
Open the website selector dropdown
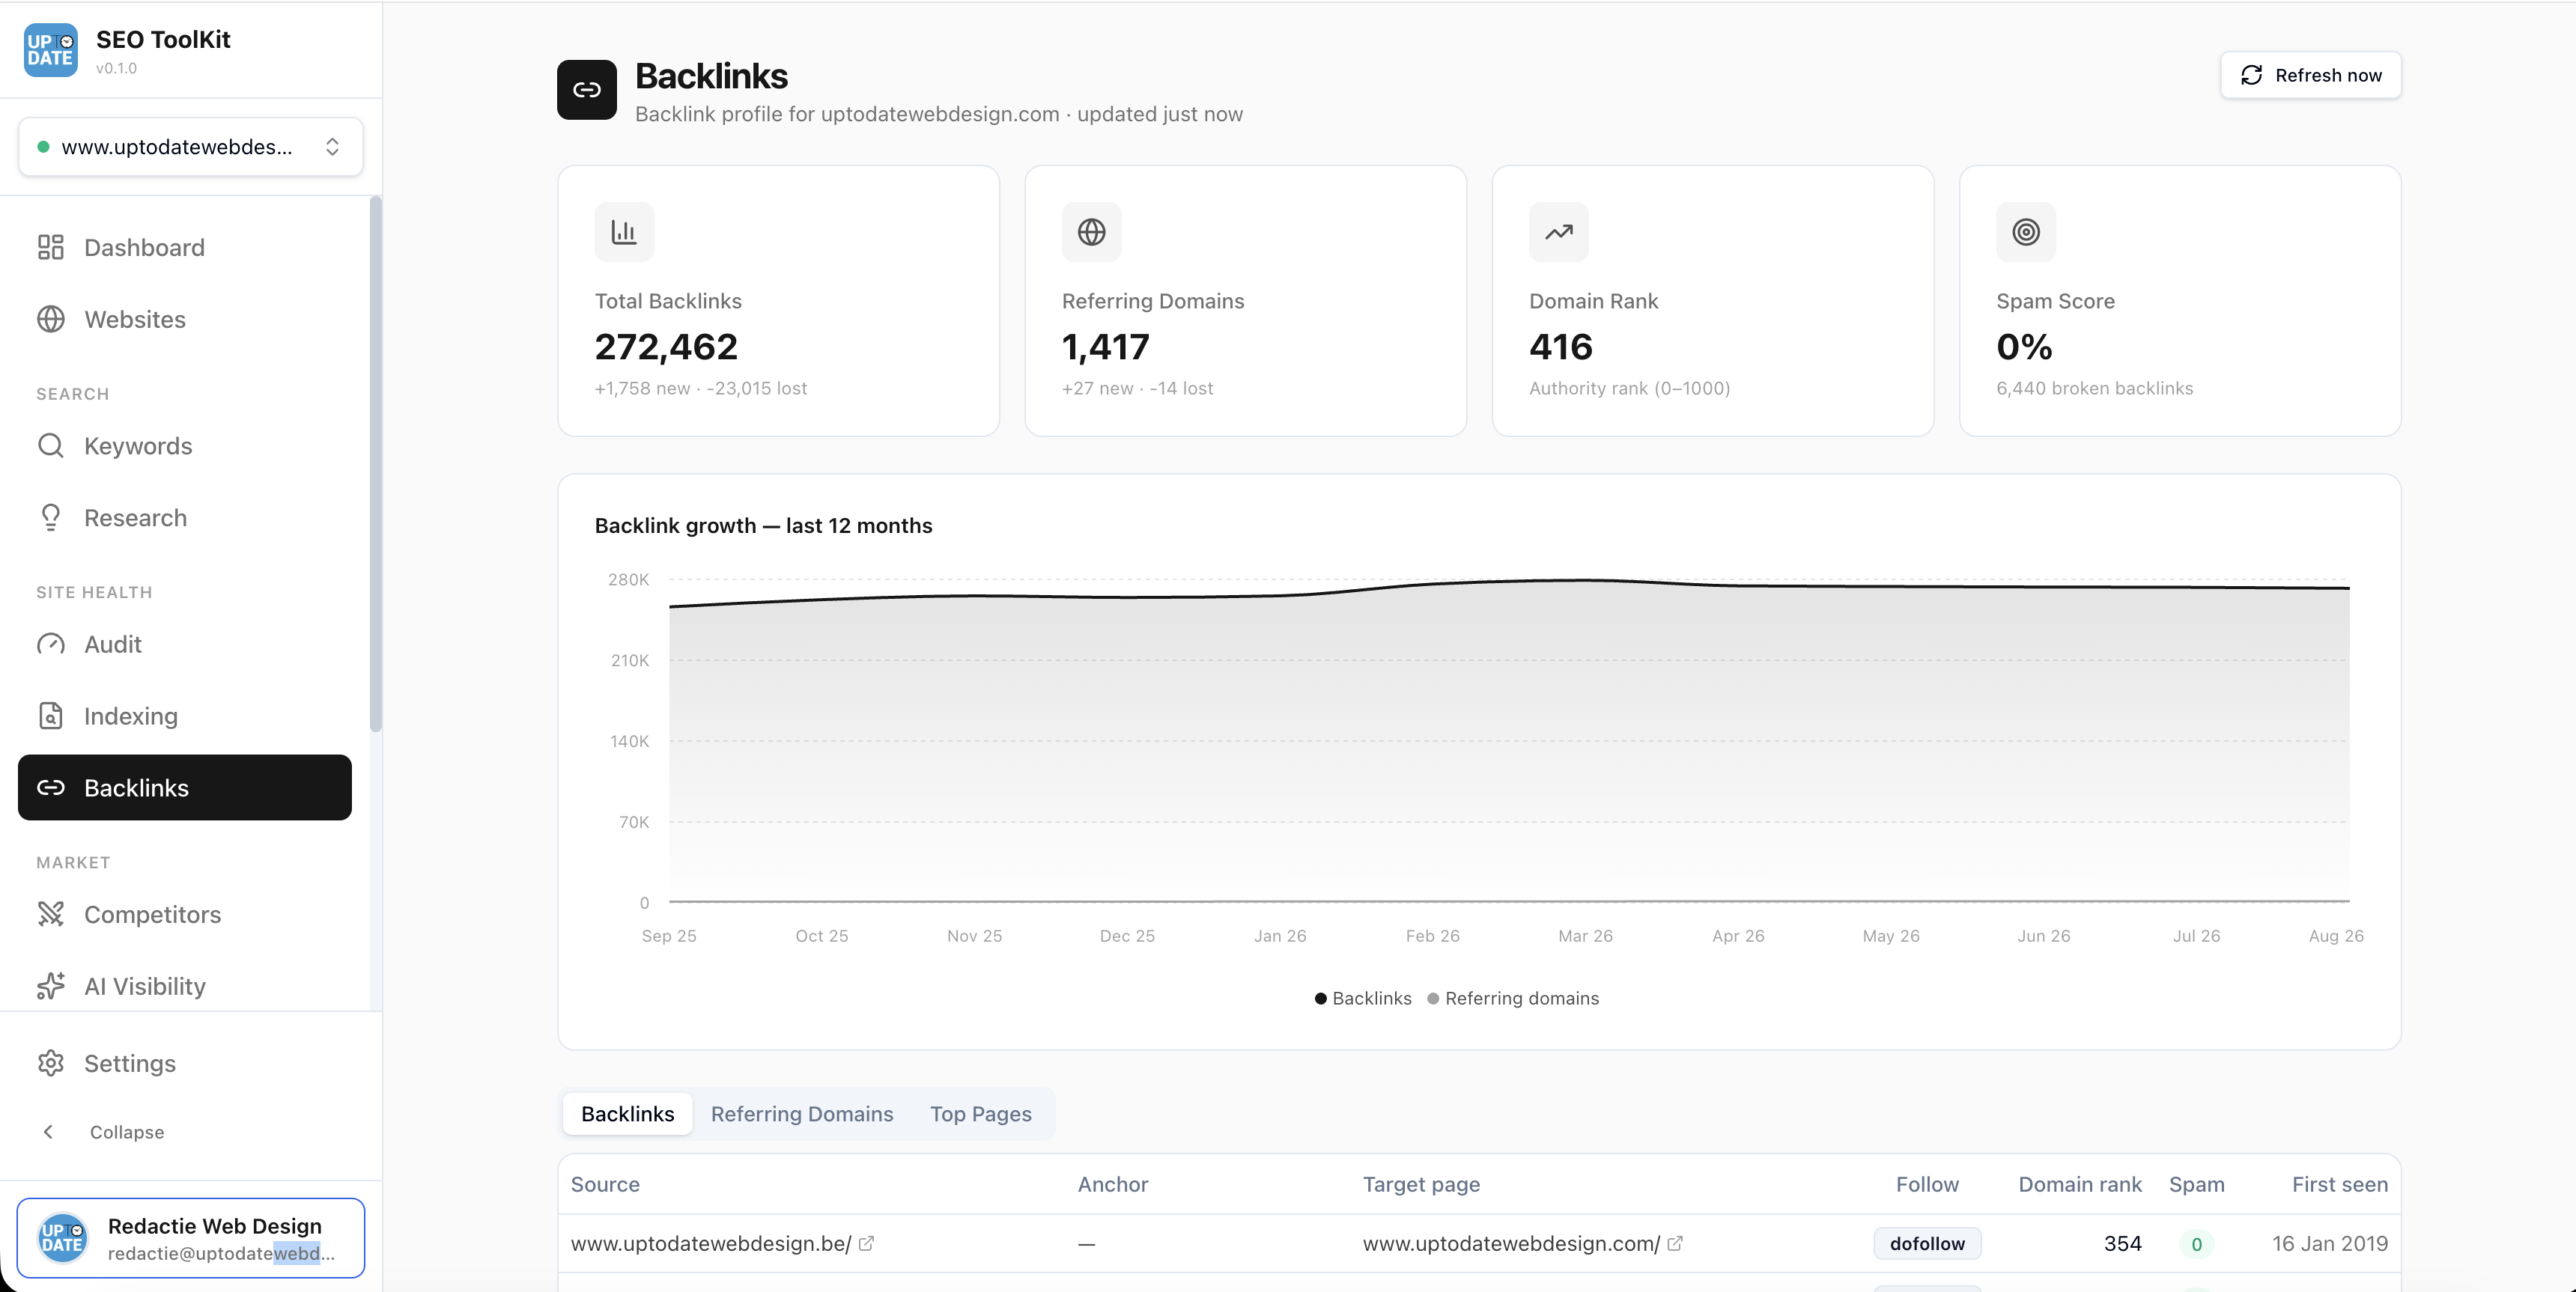191,147
